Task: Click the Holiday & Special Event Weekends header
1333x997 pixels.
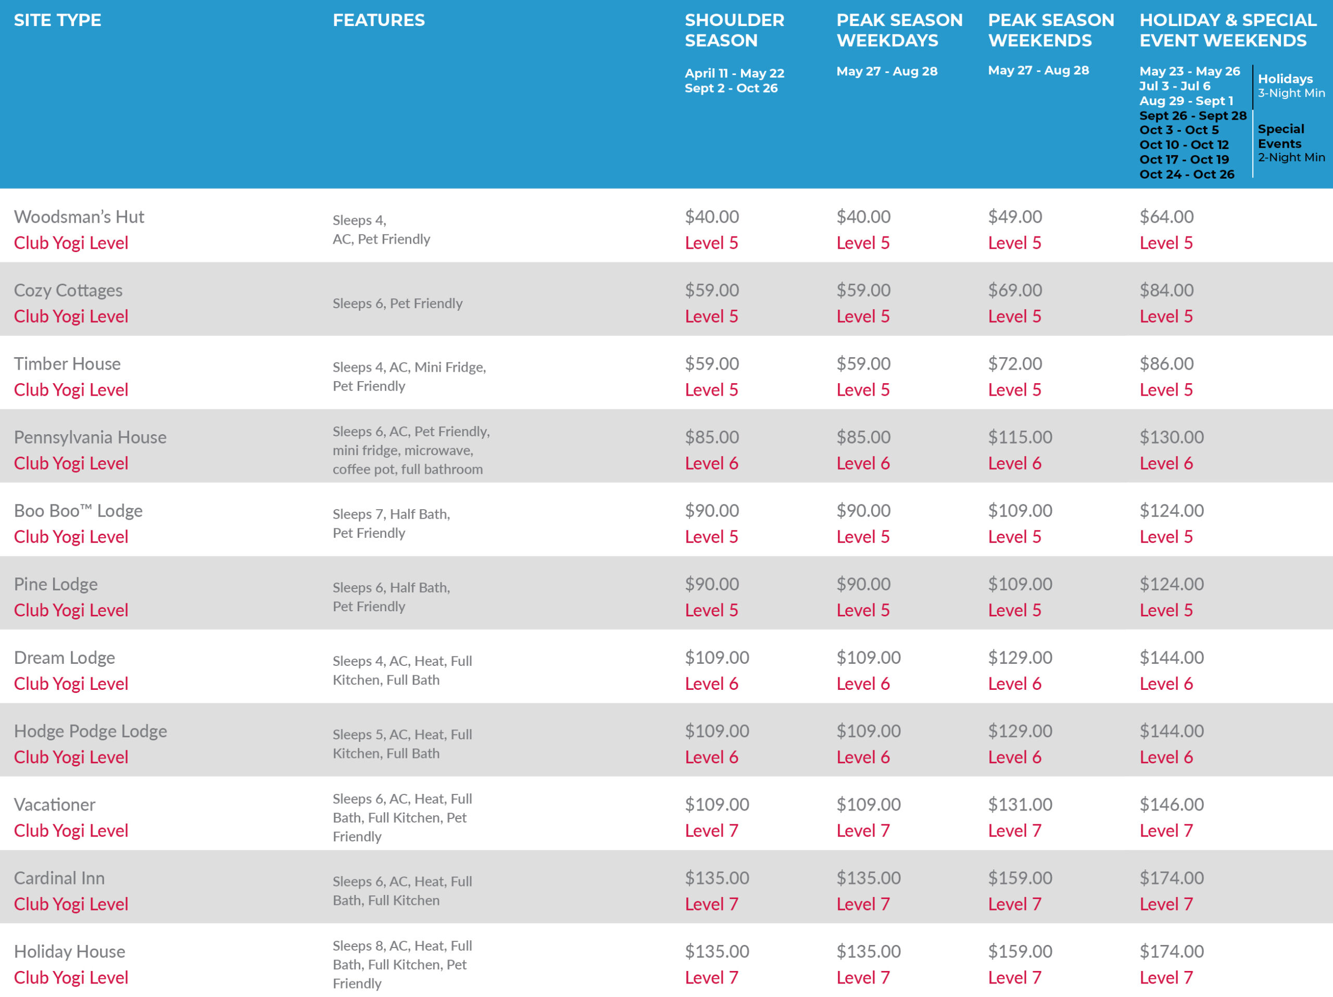Action: tap(1227, 30)
